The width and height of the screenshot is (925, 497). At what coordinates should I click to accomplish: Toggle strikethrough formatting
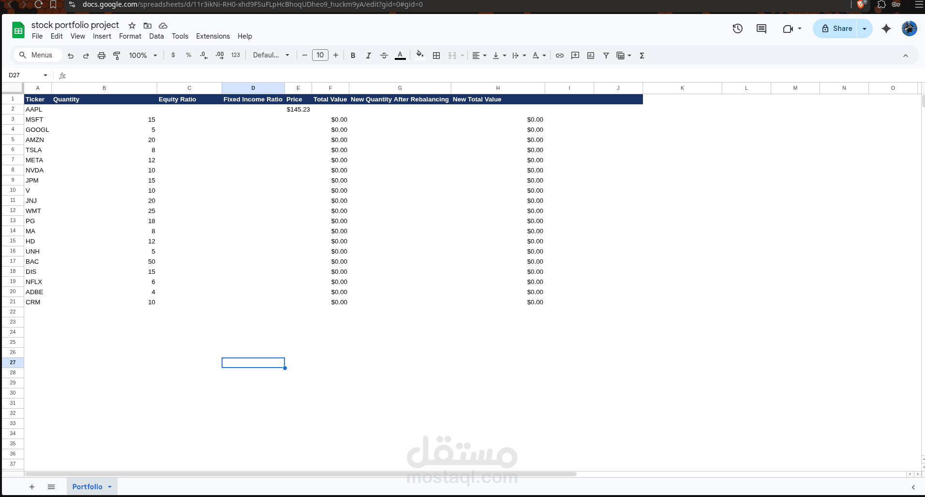384,56
